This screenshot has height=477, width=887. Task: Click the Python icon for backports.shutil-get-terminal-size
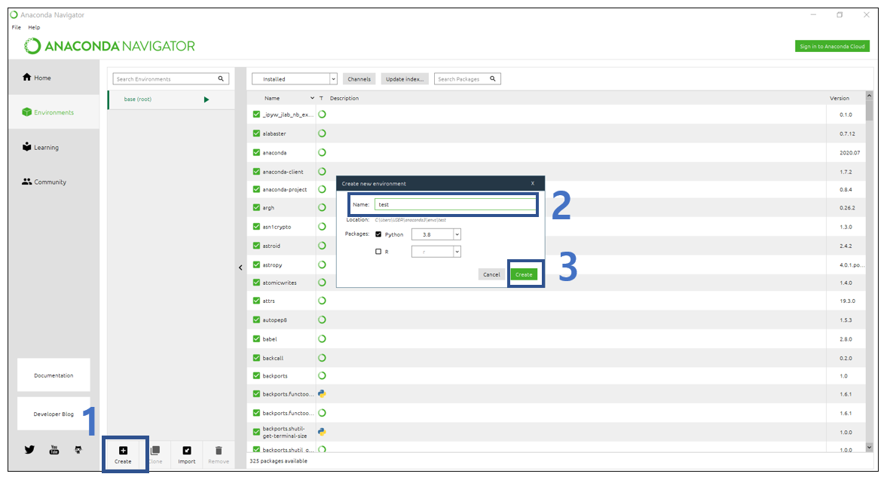click(322, 432)
